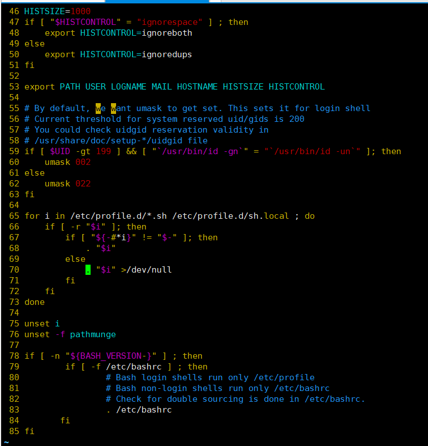
Task: Click "HOSTNAME" on line 53
Action: click(198, 87)
